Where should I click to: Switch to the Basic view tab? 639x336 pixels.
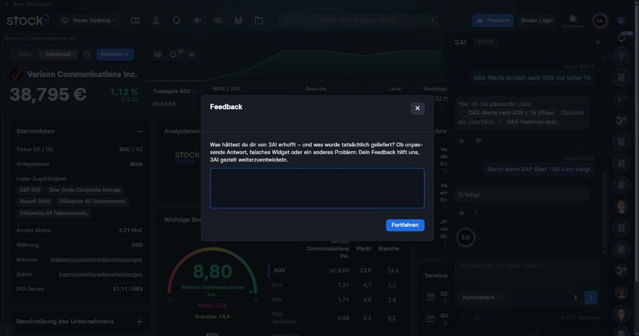[24, 54]
